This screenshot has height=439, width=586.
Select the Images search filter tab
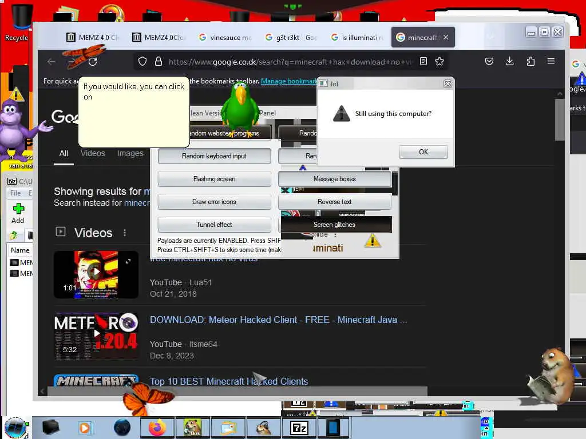[x=130, y=153]
